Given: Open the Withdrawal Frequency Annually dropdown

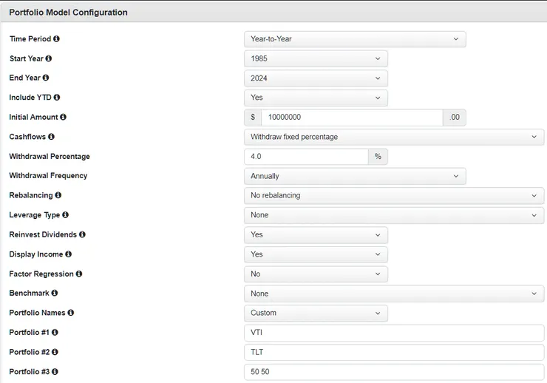Looking at the screenshot, I should tap(355, 176).
